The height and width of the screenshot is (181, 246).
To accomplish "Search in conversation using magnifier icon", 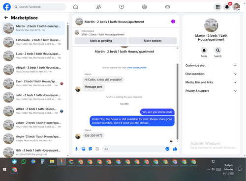I will [218, 51].
